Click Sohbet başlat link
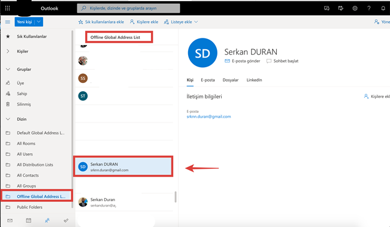 (x=283, y=61)
